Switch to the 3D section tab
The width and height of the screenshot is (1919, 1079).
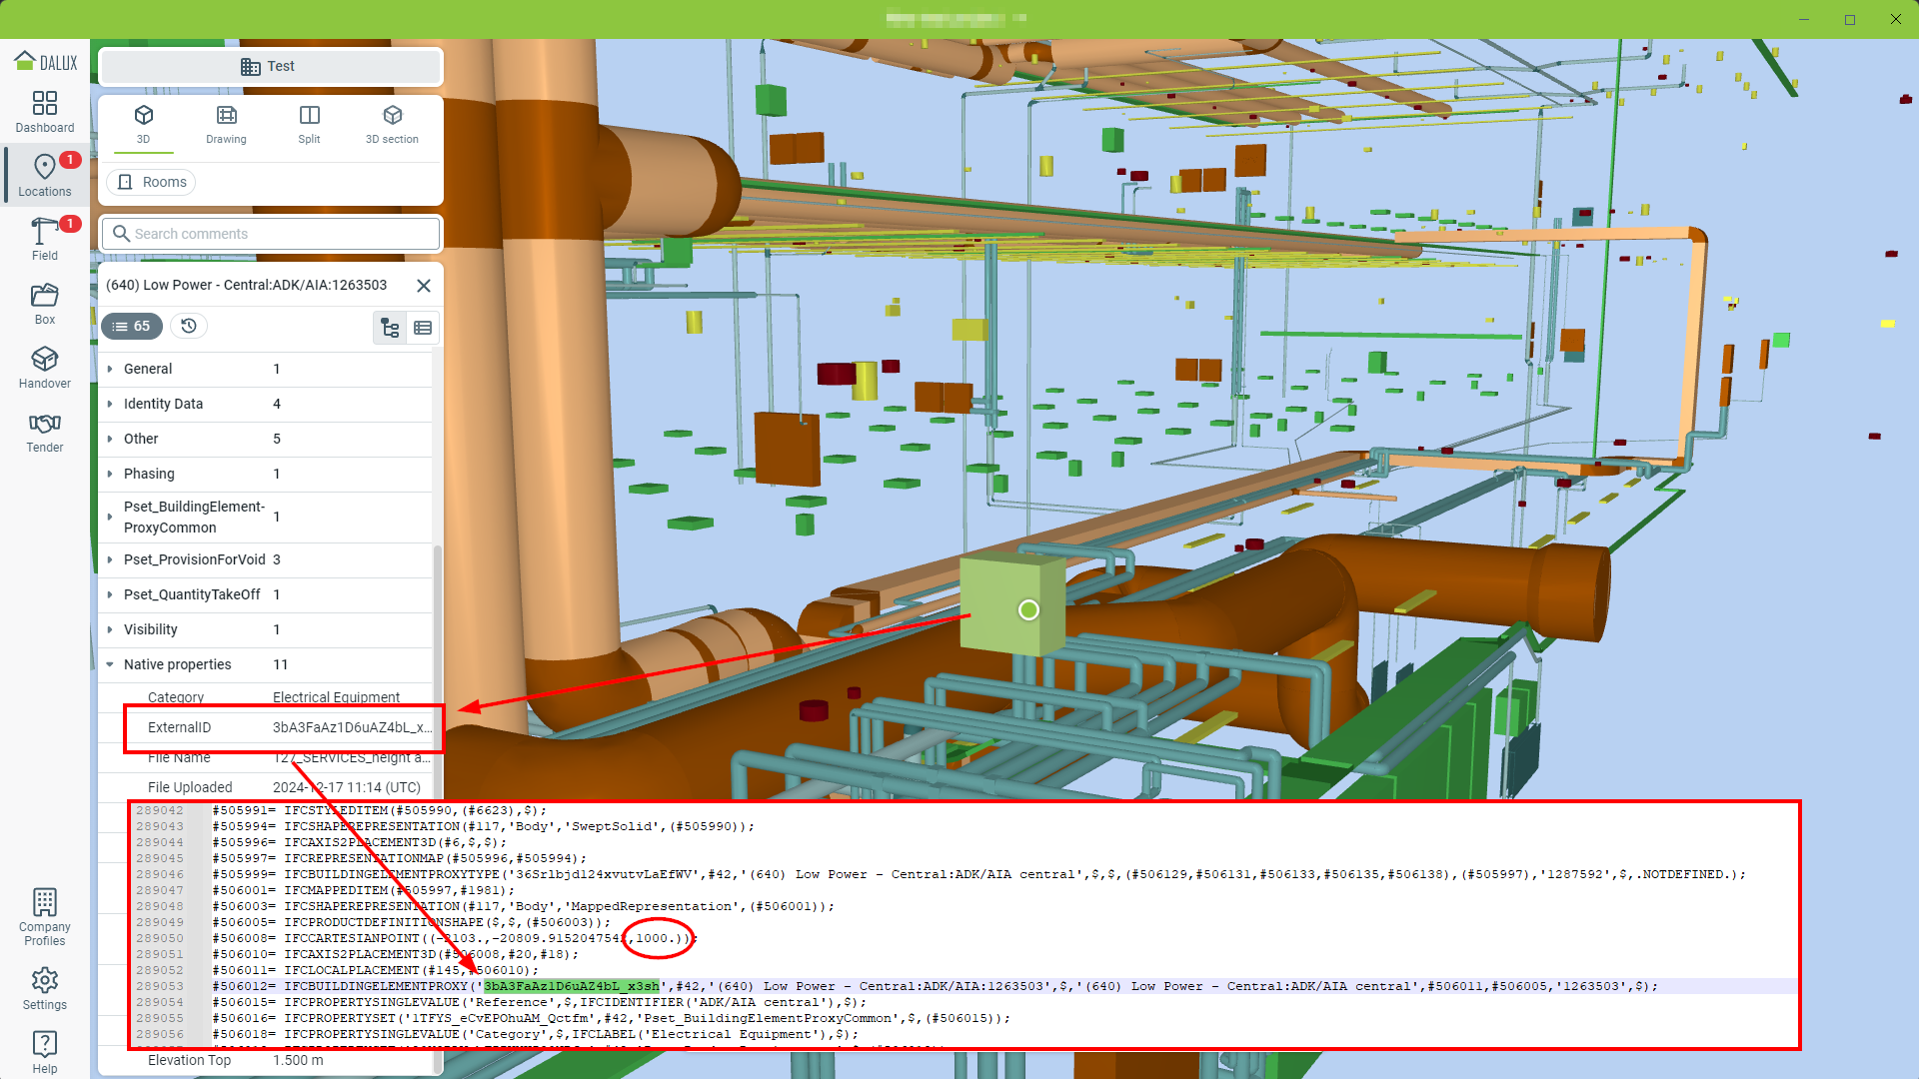392,124
